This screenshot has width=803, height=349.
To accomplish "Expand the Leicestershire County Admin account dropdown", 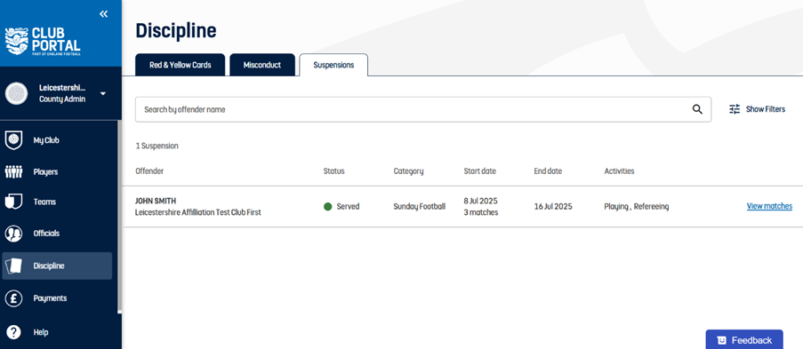I will (102, 93).
